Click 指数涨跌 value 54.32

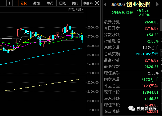tap(152, 35)
